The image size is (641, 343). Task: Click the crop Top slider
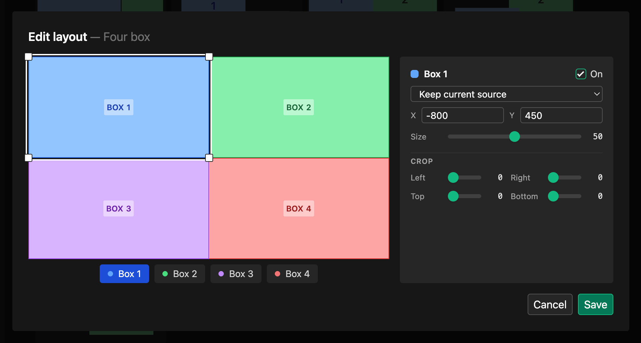coord(465,196)
